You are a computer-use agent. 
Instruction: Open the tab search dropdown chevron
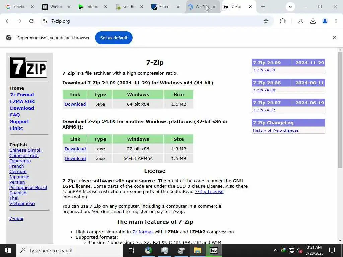tap(290, 7)
